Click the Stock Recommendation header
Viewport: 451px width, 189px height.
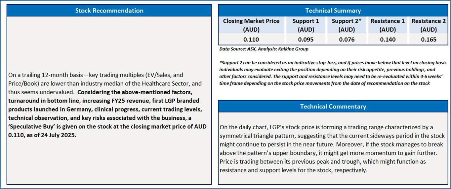pos(109,11)
